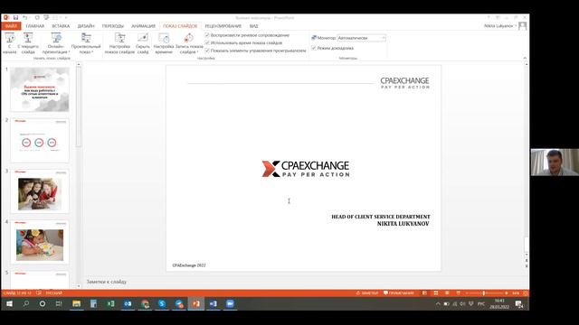Toggle Режим докладчика checkbox
The image size is (579, 325).
[314, 48]
